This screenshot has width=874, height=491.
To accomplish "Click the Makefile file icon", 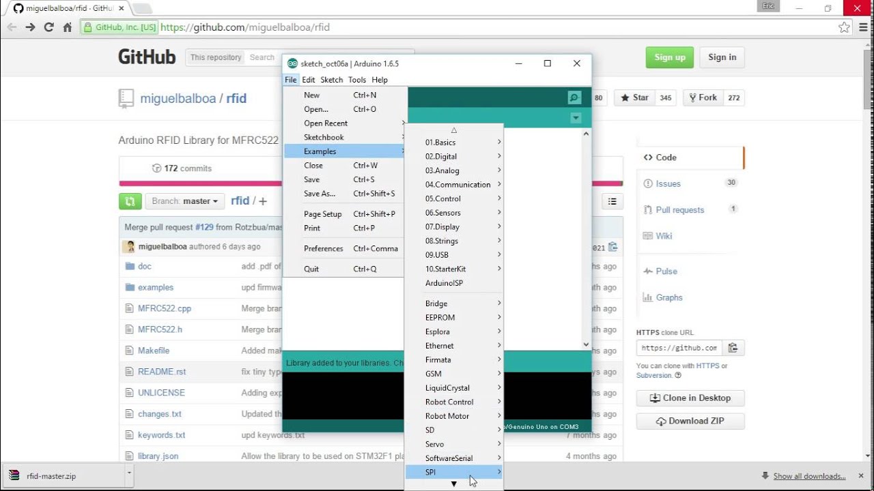I will (129, 351).
